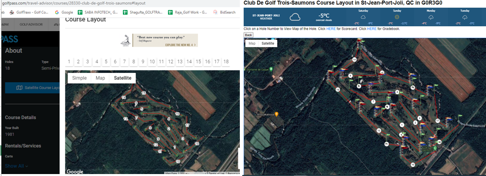Open the Google bookmark
Screen dimensions: 486x176
coord(64,12)
